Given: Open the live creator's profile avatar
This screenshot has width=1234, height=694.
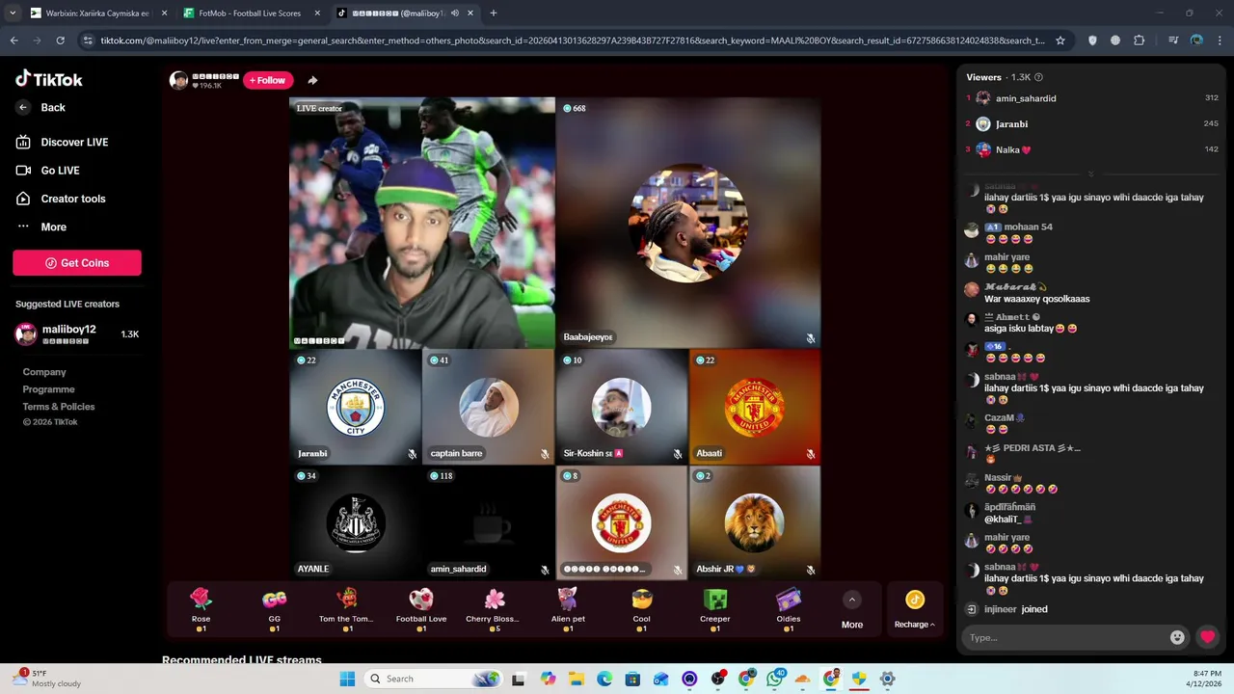Looking at the screenshot, I should click(178, 80).
